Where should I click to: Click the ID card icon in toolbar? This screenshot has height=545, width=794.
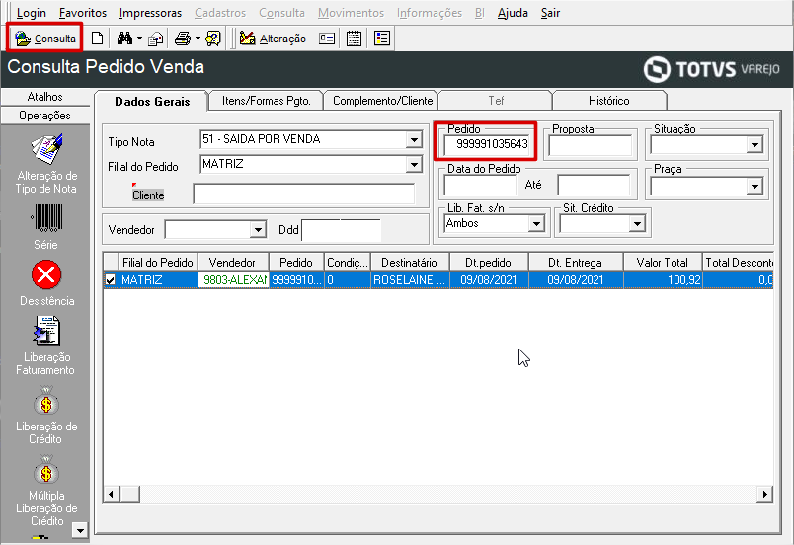click(x=327, y=39)
